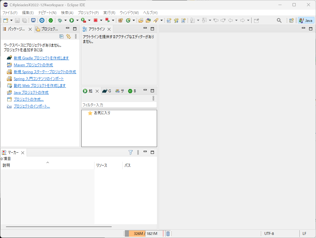Click the Previous Annotation up-arrow icon
This screenshot has height=238, width=316.
204,20
